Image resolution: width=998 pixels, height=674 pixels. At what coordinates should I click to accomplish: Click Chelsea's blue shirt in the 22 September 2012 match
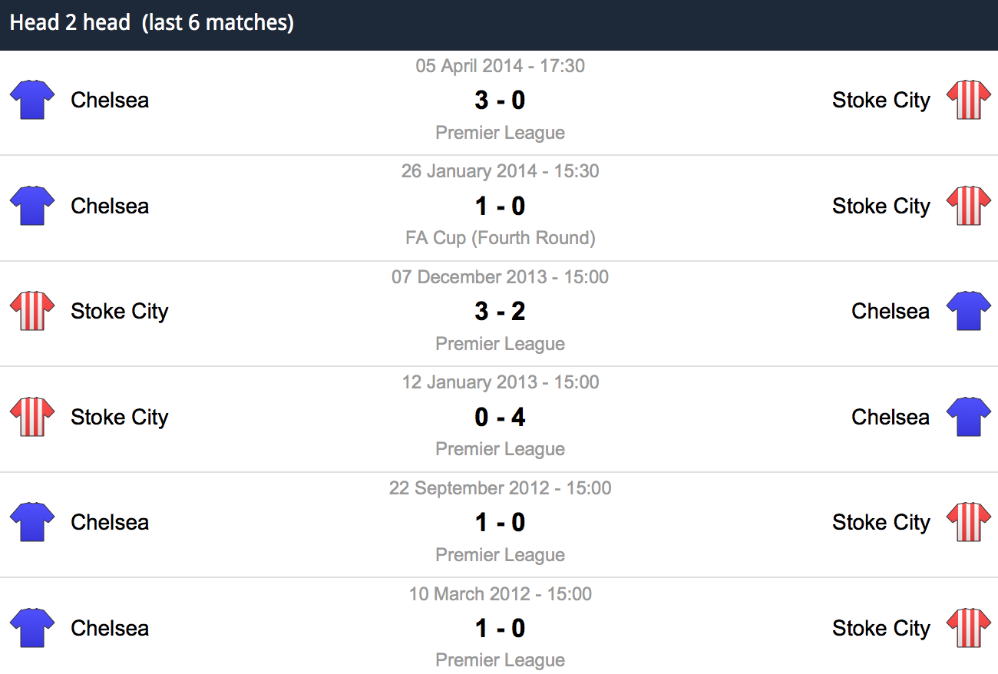click(32, 522)
